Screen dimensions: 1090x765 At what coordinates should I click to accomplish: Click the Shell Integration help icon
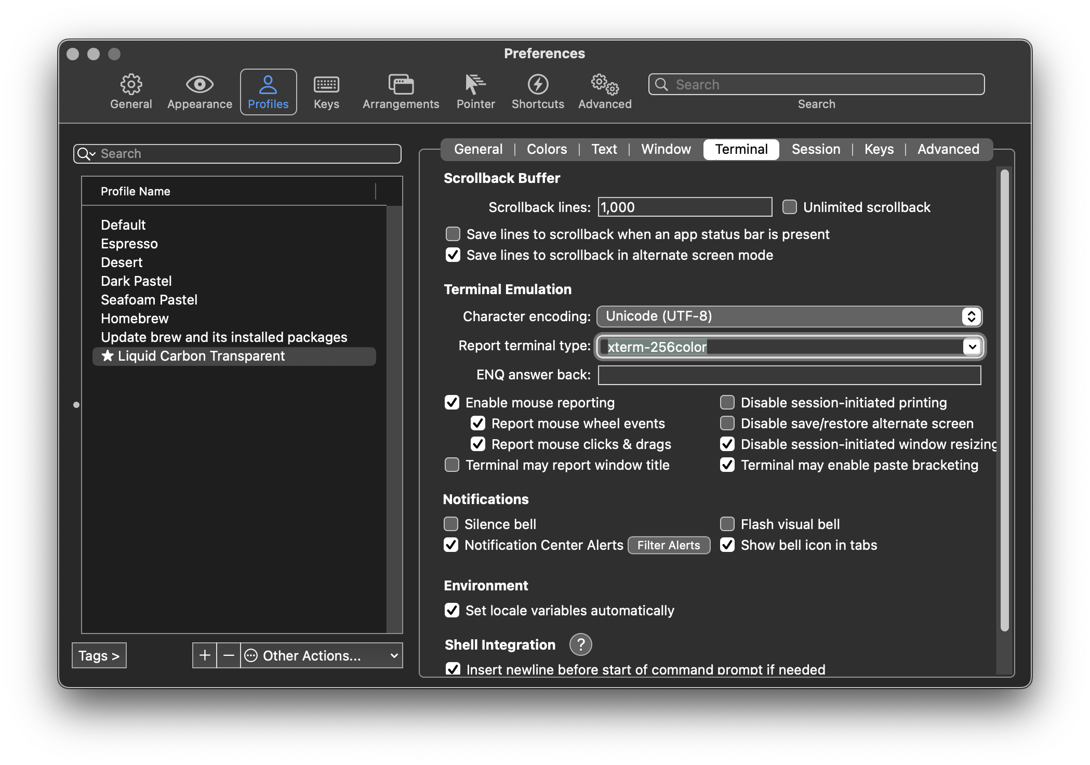[580, 644]
